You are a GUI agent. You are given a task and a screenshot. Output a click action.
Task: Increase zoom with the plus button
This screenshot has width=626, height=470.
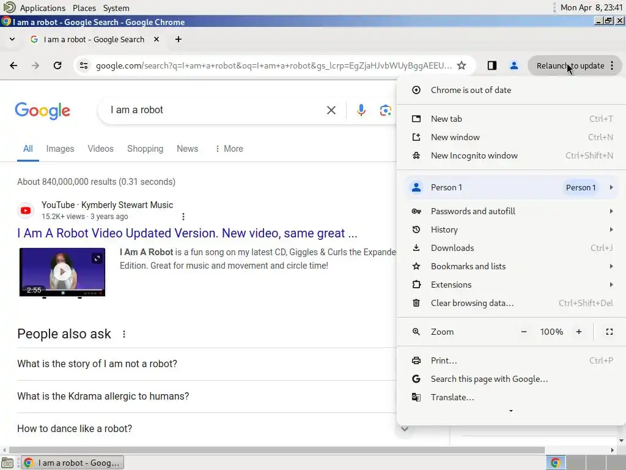579,332
